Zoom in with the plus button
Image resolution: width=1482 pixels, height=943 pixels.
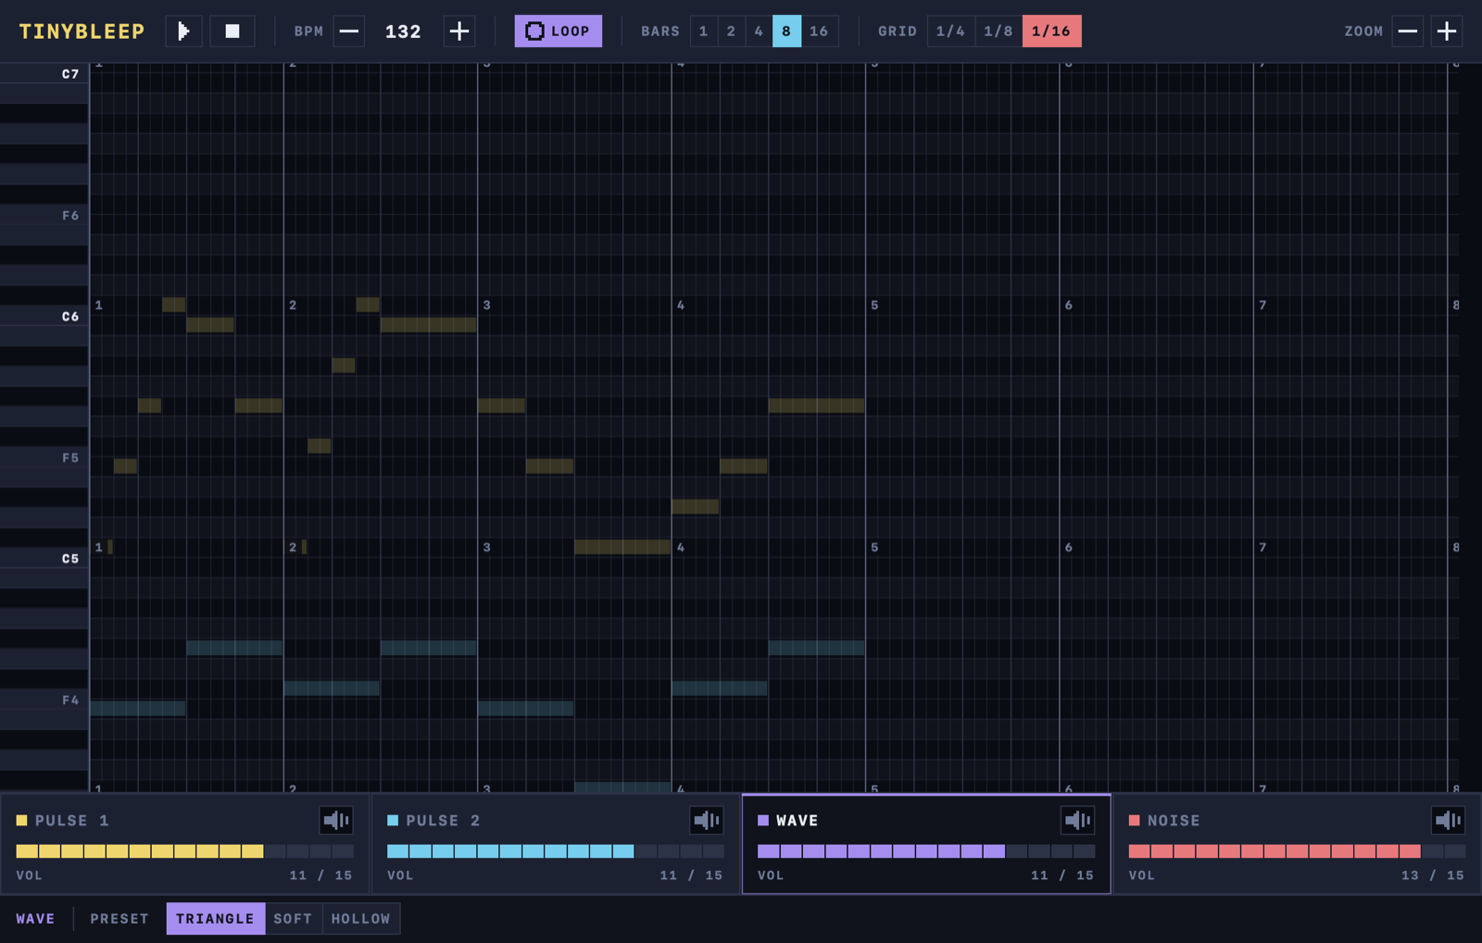pos(1447,31)
